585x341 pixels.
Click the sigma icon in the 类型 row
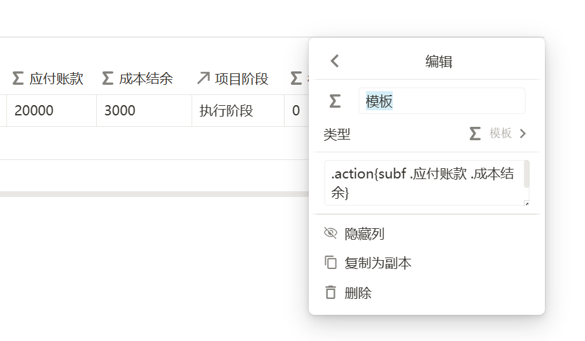(x=475, y=134)
